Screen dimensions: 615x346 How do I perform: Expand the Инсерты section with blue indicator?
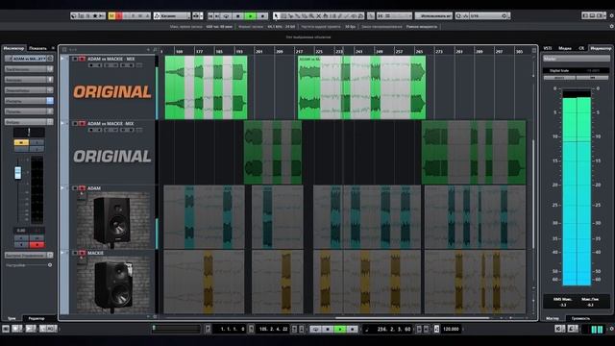point(29,101)
